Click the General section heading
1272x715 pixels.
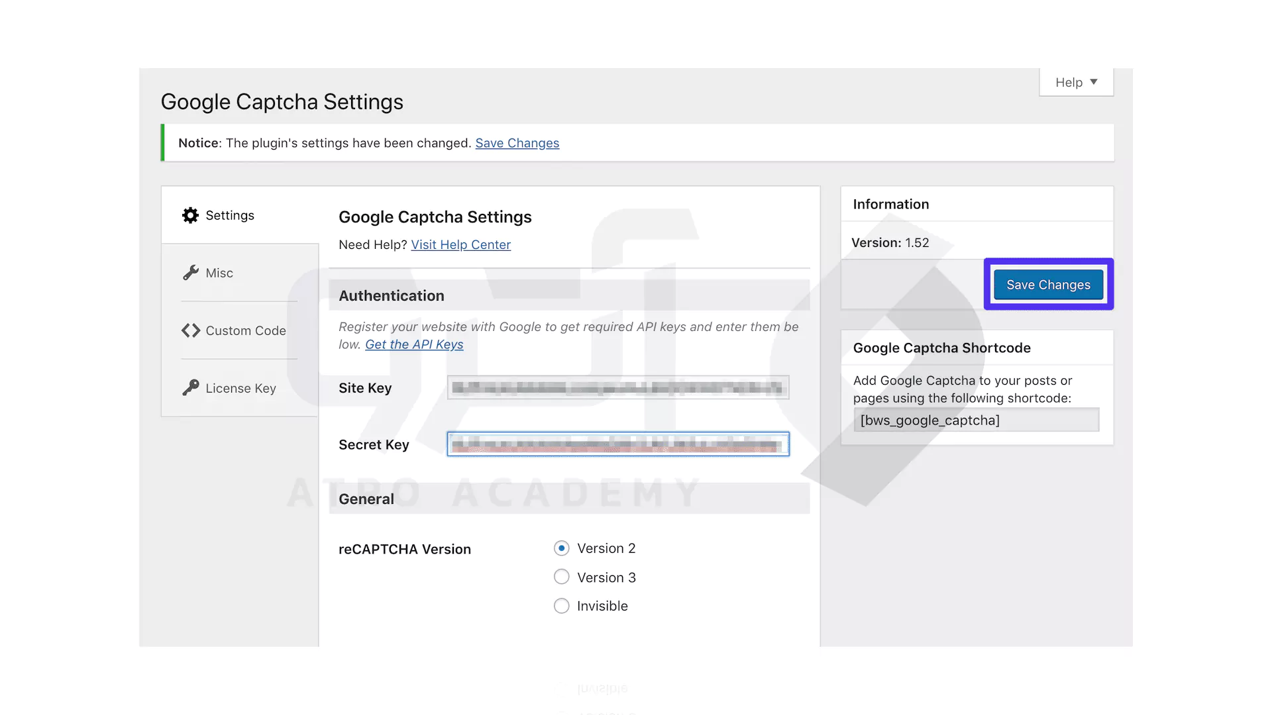point(366,499)
